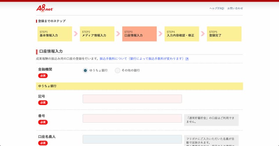Click the 通常貯蓄貯金 note beside 番号
This screenshot has height=146, width=279.
pos(211,120)
